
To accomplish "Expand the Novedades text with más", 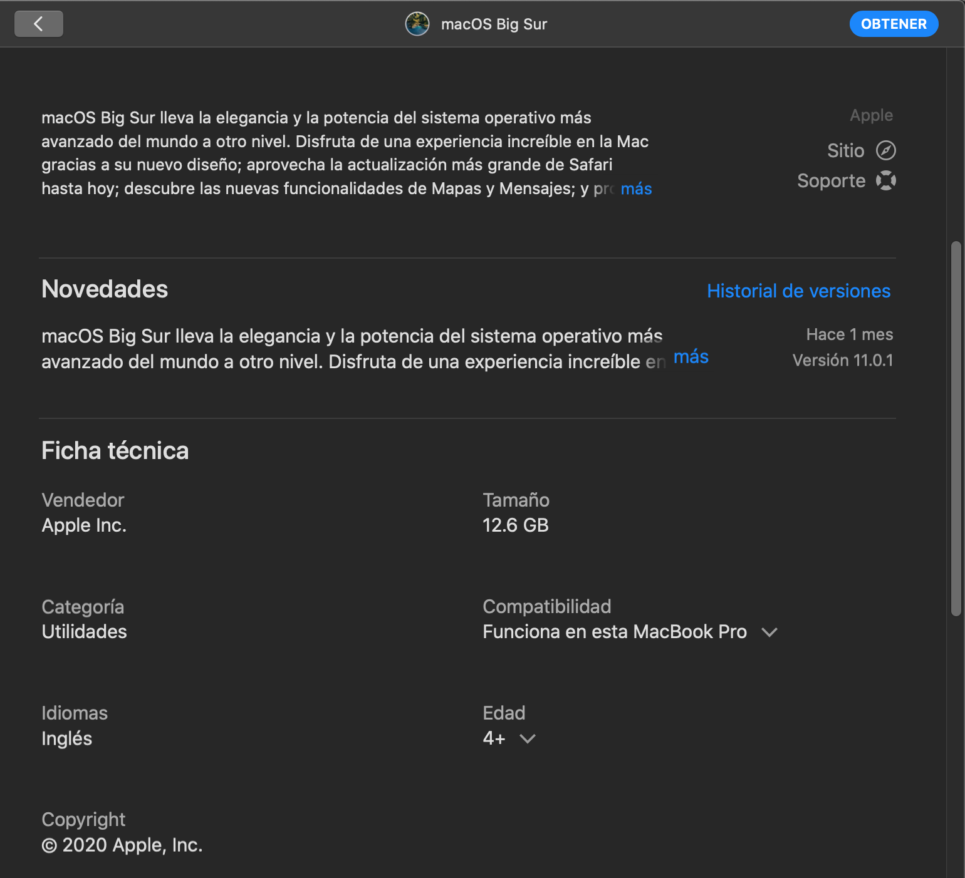I will pos(691,357).
